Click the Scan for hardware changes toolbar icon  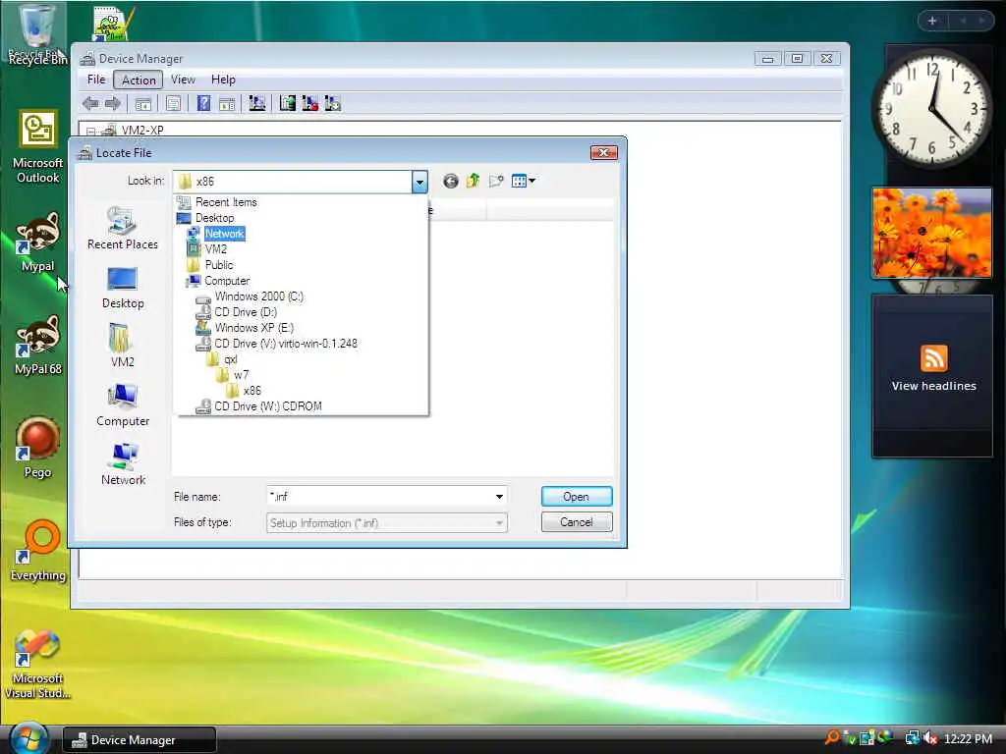point(257,103)
